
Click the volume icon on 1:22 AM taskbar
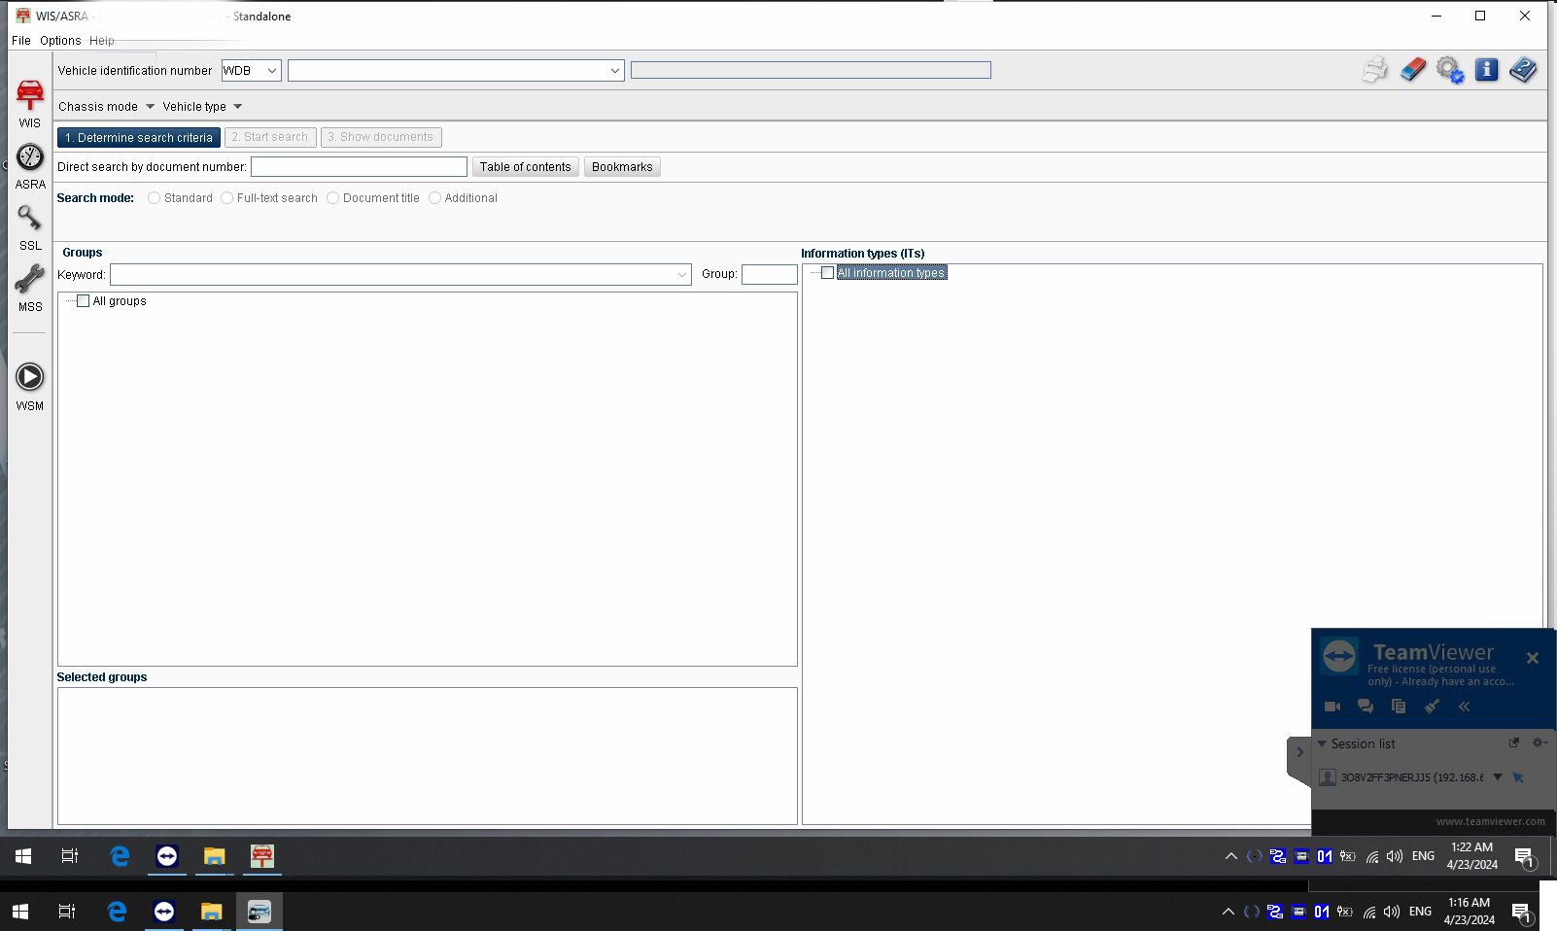(1395, 856)
